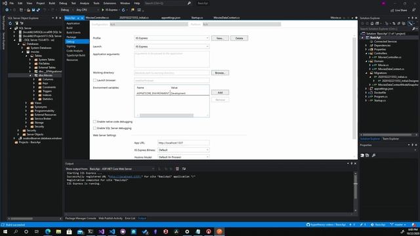Image resolution: width=420 pixels, height=236 pixels.
Task: Open the blue Visual Studio Code taskbar icon
Action: tap(112, 231)
